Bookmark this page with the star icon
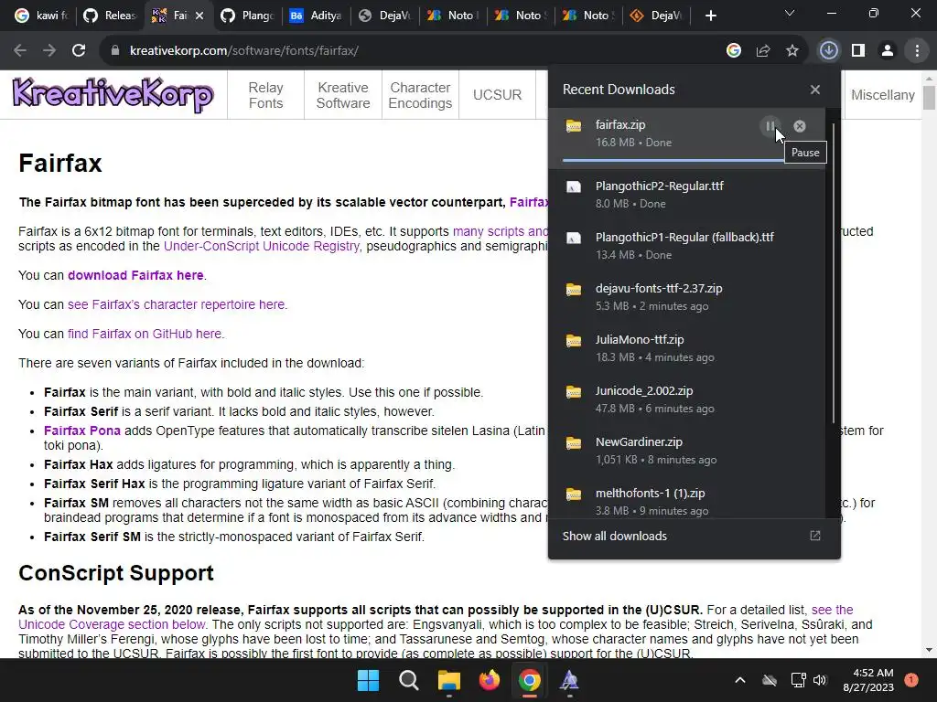 792,51
